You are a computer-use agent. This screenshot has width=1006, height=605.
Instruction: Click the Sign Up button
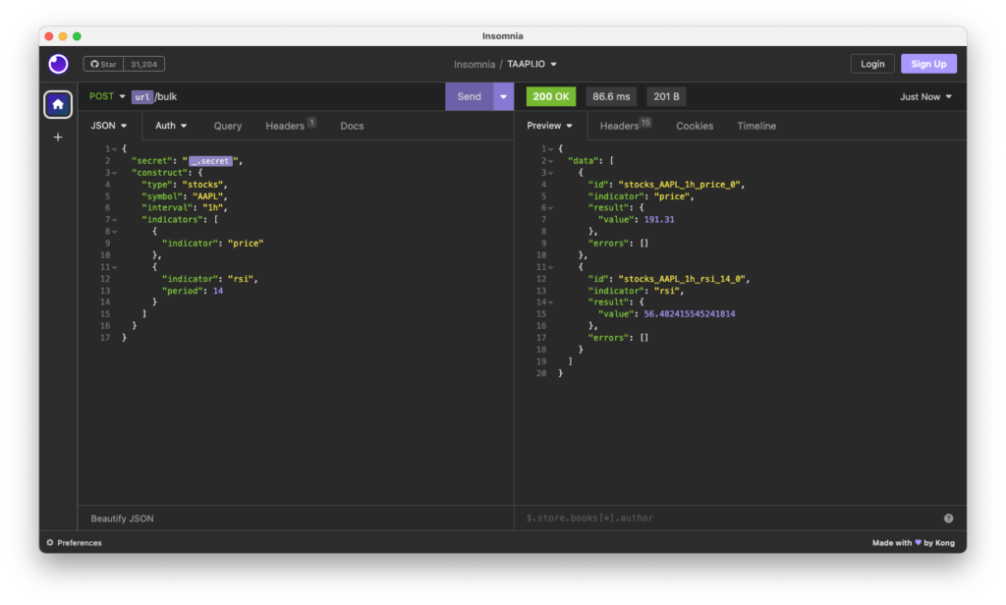tap(928, 64)
